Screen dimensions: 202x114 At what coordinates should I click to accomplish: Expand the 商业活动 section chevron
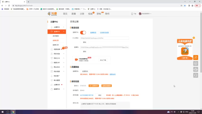pyautogui.click(x=64, y=67)
